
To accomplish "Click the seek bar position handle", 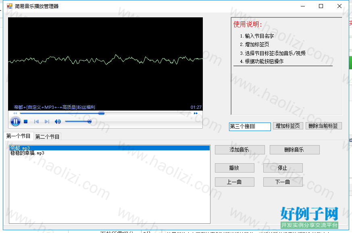I will point(102,113).
